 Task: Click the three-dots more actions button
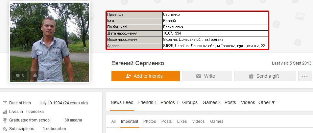304,76
